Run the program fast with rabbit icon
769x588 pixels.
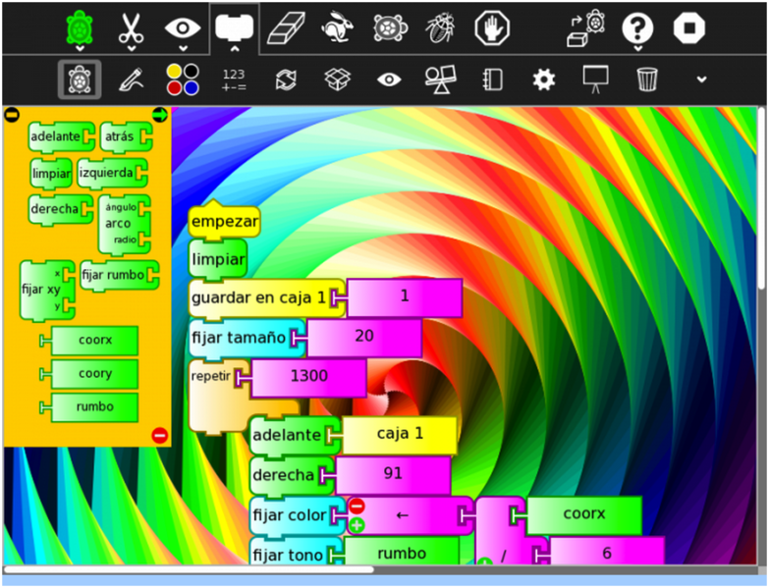(x=336, y=27)
